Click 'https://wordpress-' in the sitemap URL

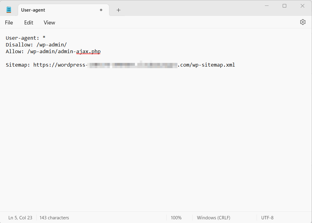[x=61, y=65]
